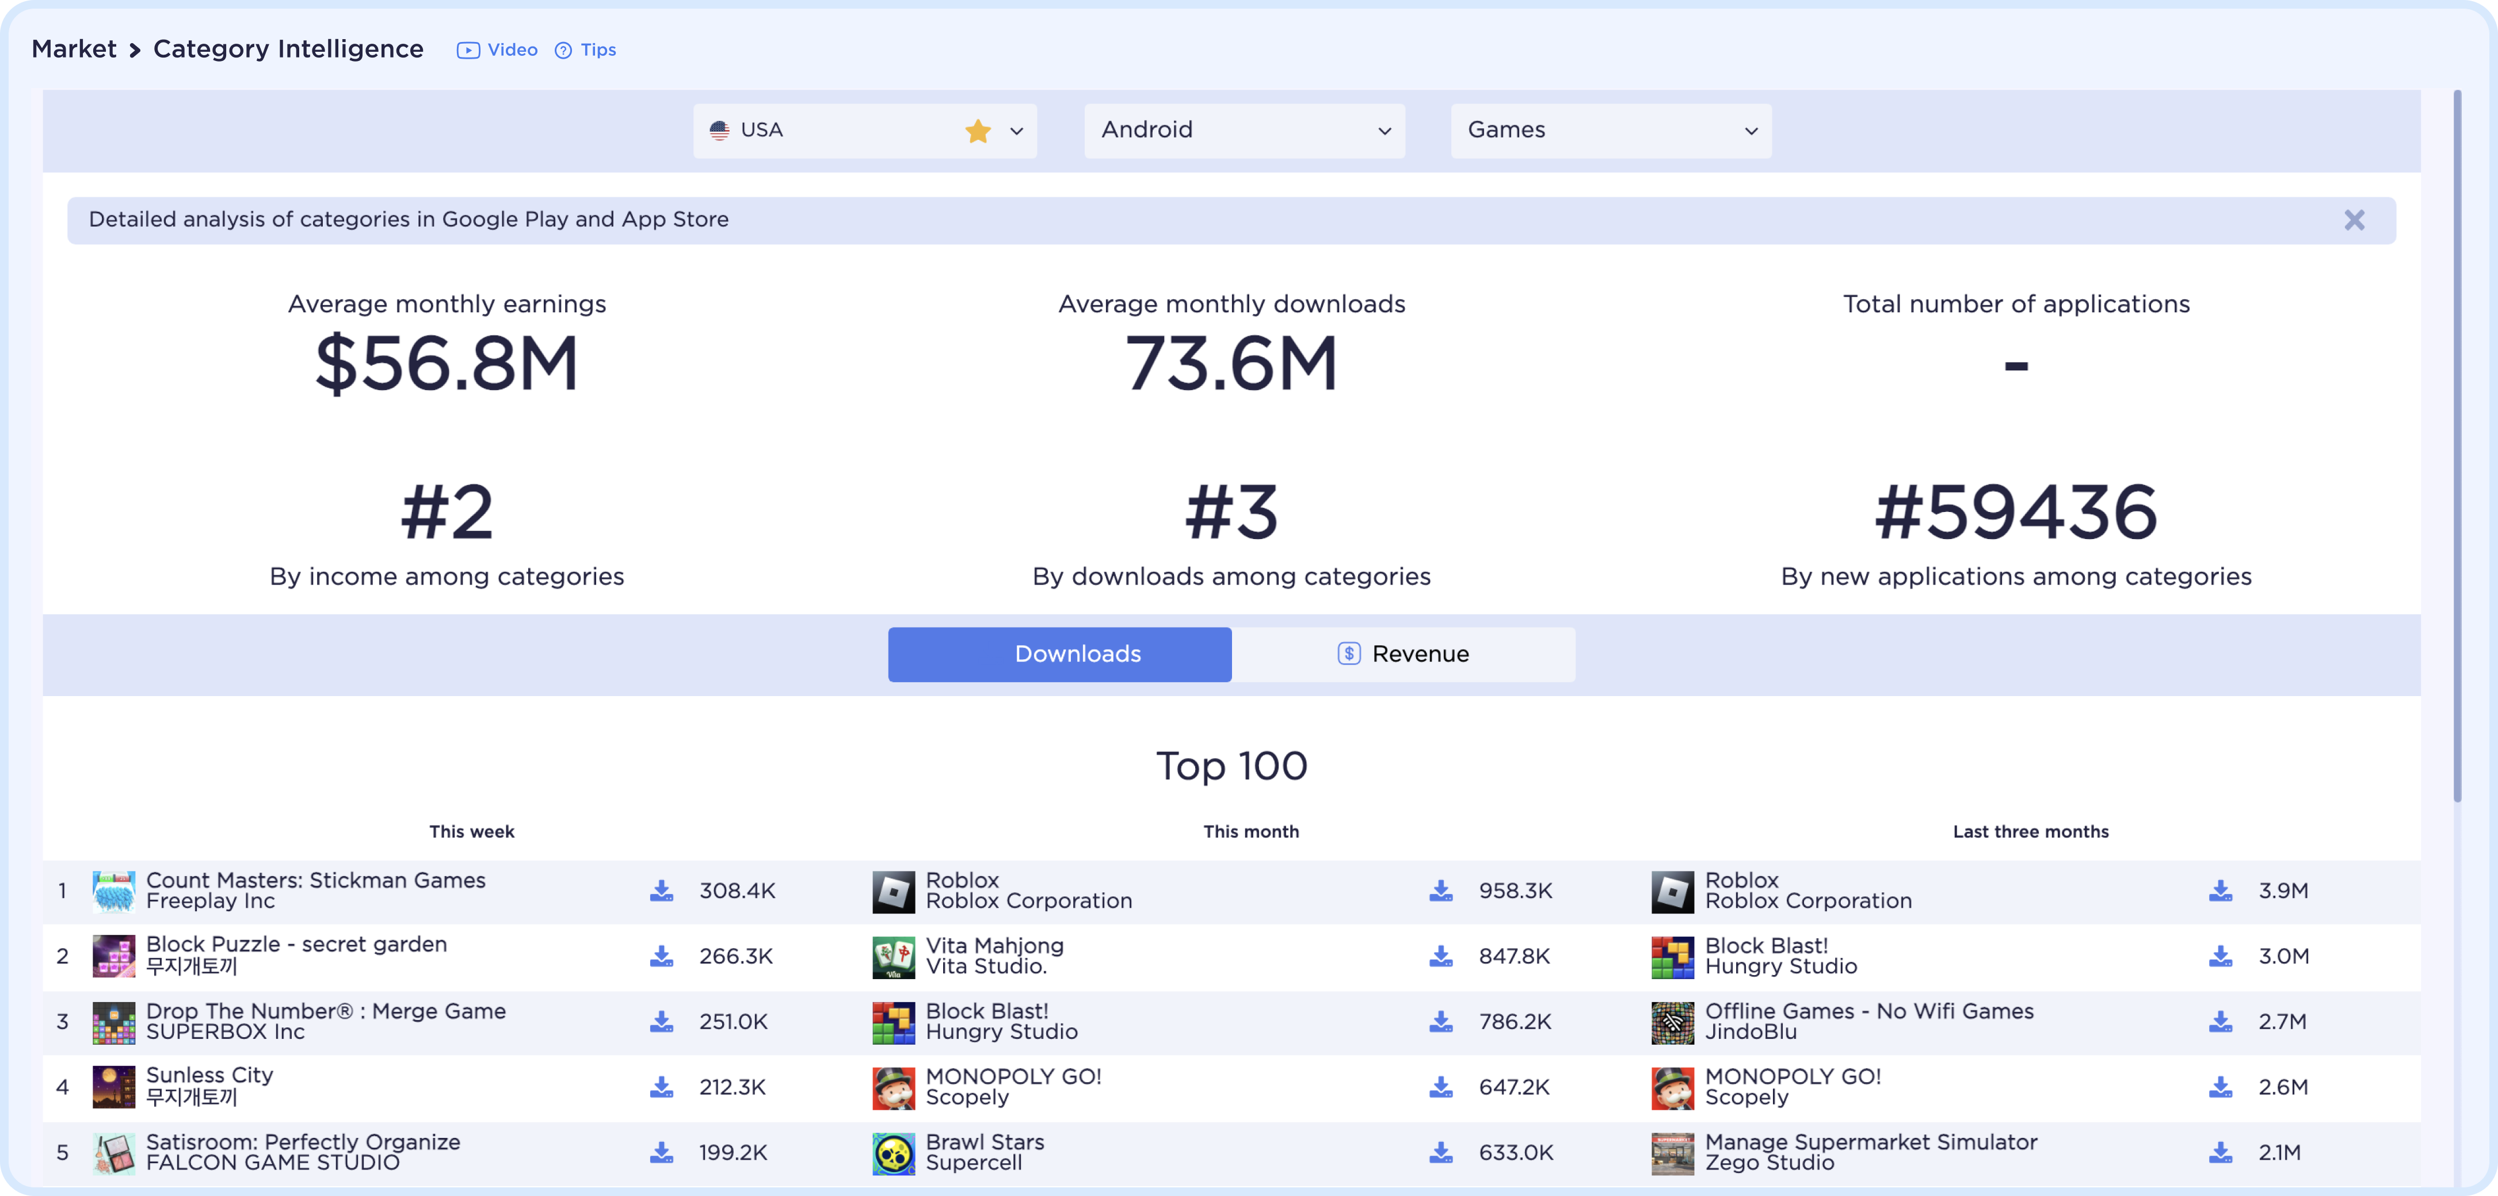Open Manage Supermarket Simulator title
This screenshot has width=2498, height=1196.
1871,1142
